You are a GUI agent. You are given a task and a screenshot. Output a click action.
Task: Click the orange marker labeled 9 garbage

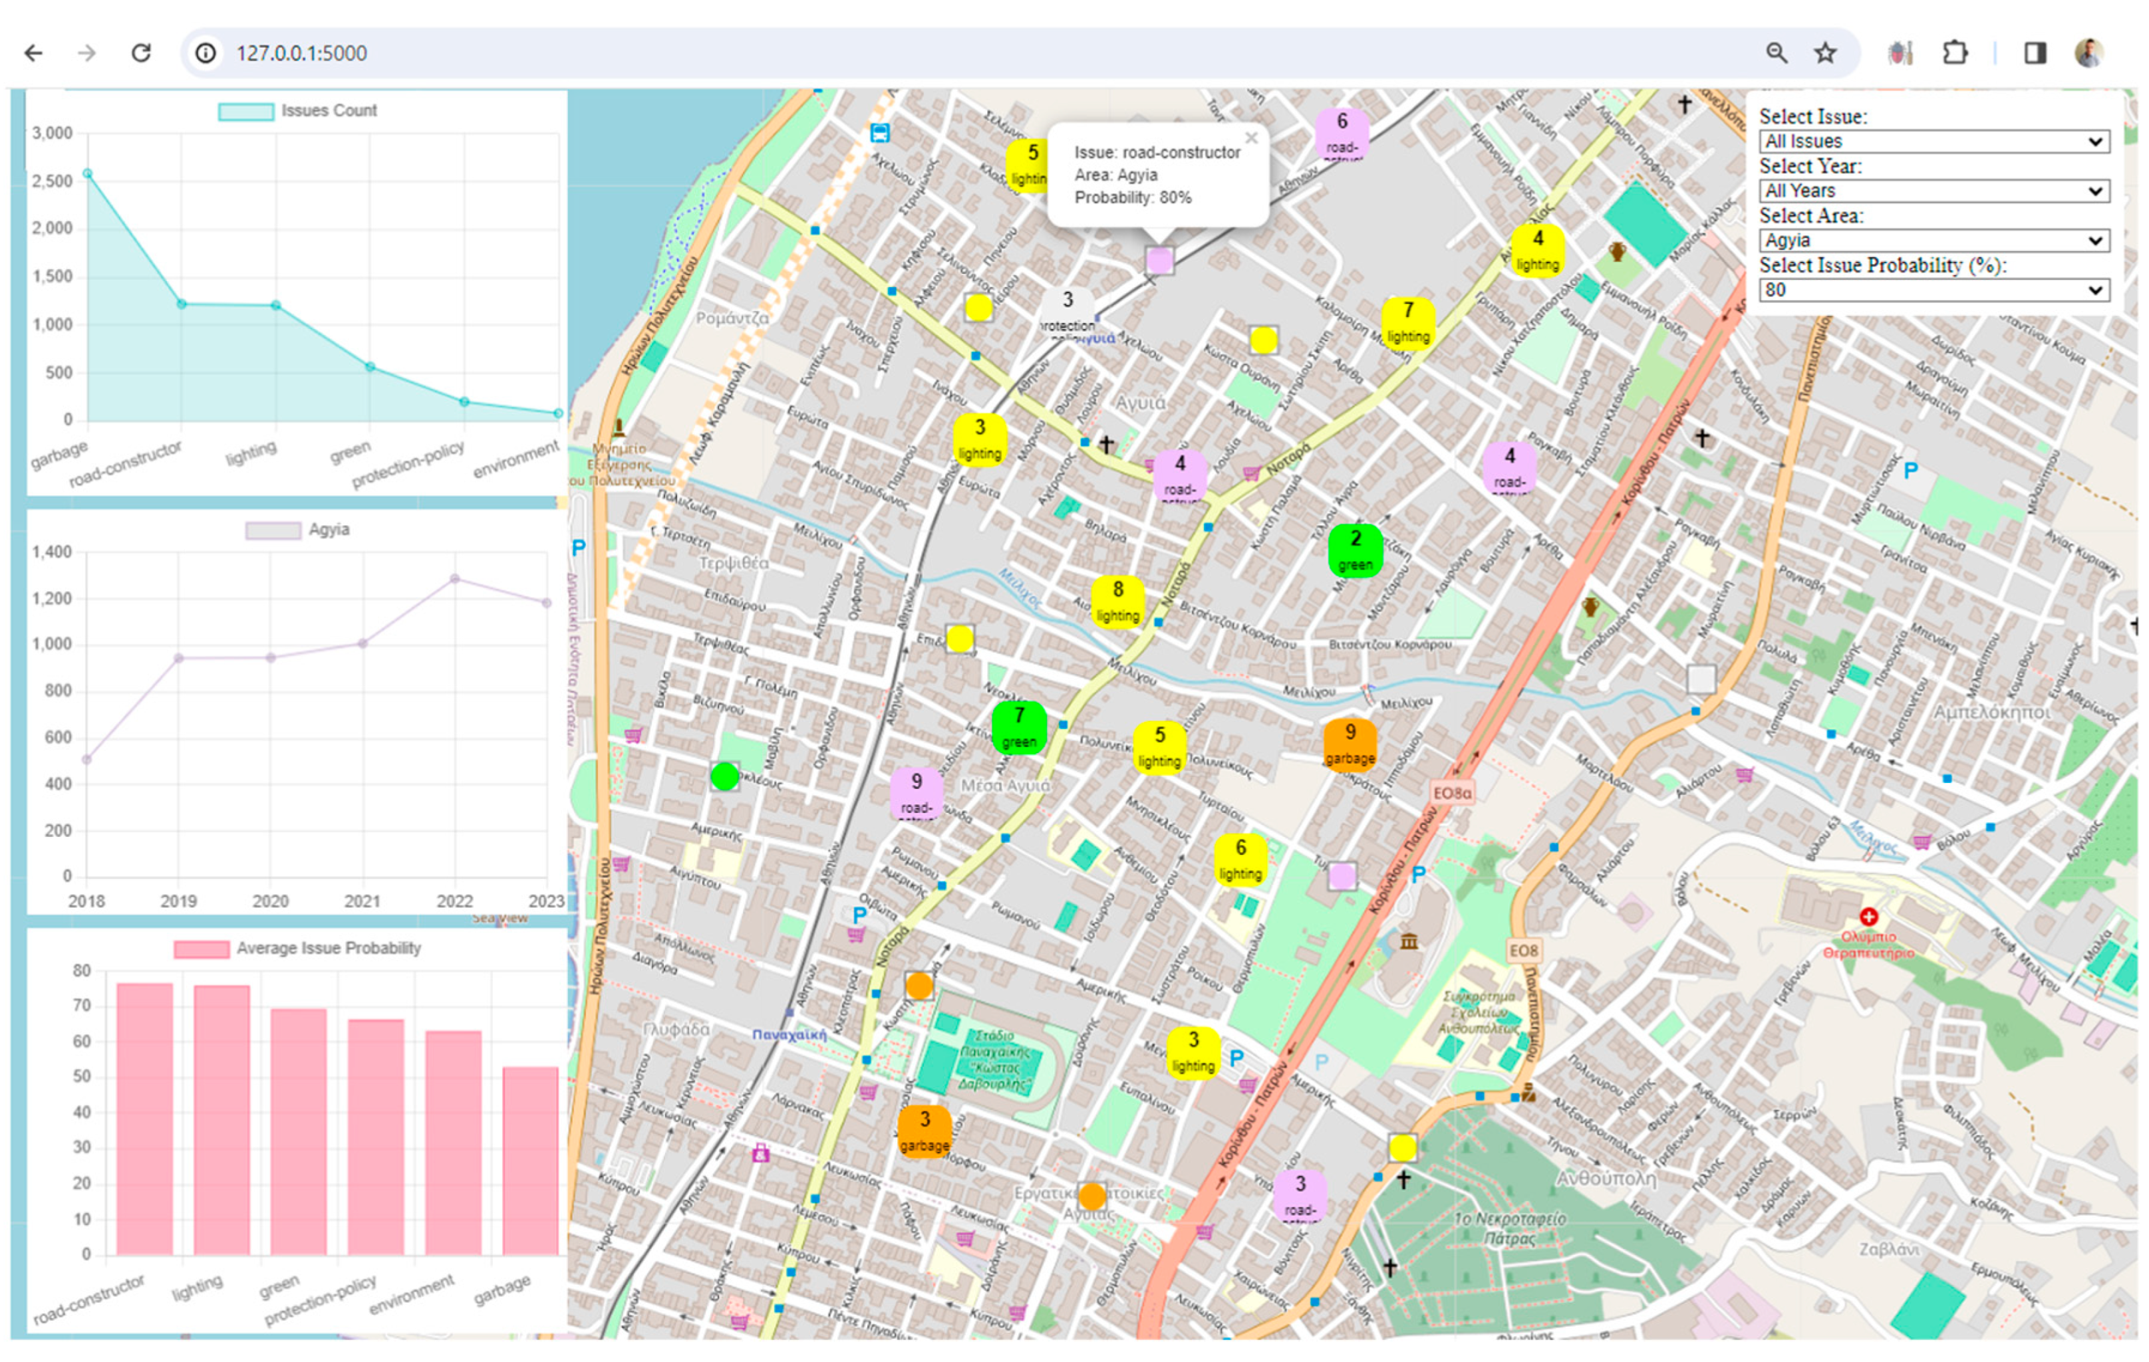tap(1350, 744)
